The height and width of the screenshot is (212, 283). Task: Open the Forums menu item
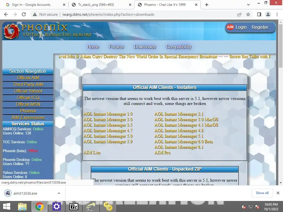click(116, 47)
